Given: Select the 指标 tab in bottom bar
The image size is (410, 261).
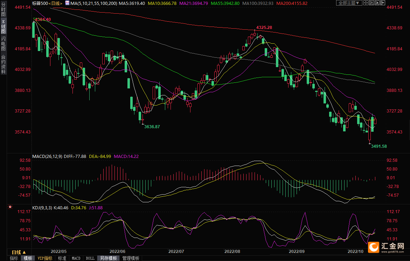Looking at the screenshot, I should [14, 258].
